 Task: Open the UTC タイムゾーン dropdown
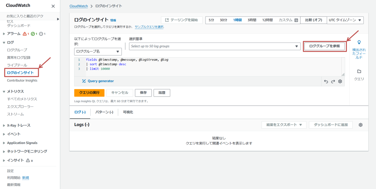(345, 20)
